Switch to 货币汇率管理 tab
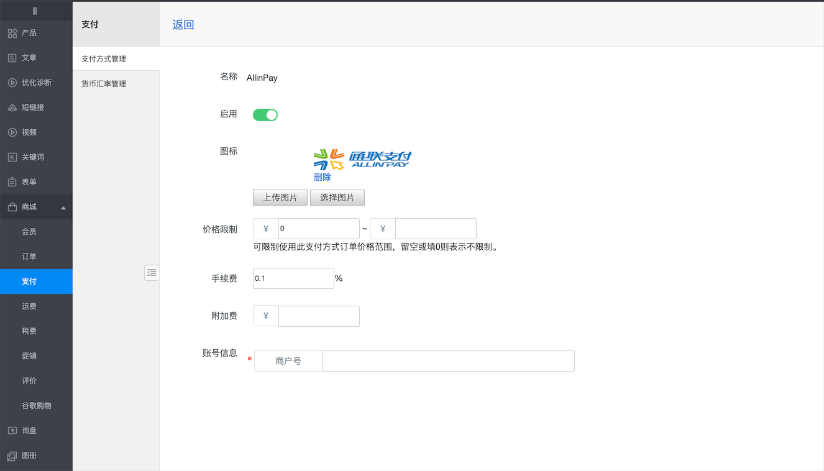Image resolution: width=824 pixels, height=471 pixels. (x=104, y=84)
